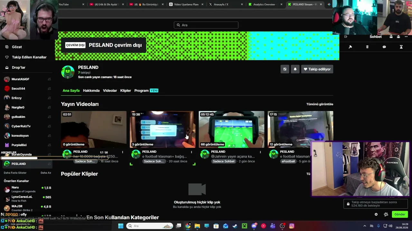Toggle notifications for MuratAbiGF channel
The height and width of the screenshot is (231, 412).
[x=49, y=79]
